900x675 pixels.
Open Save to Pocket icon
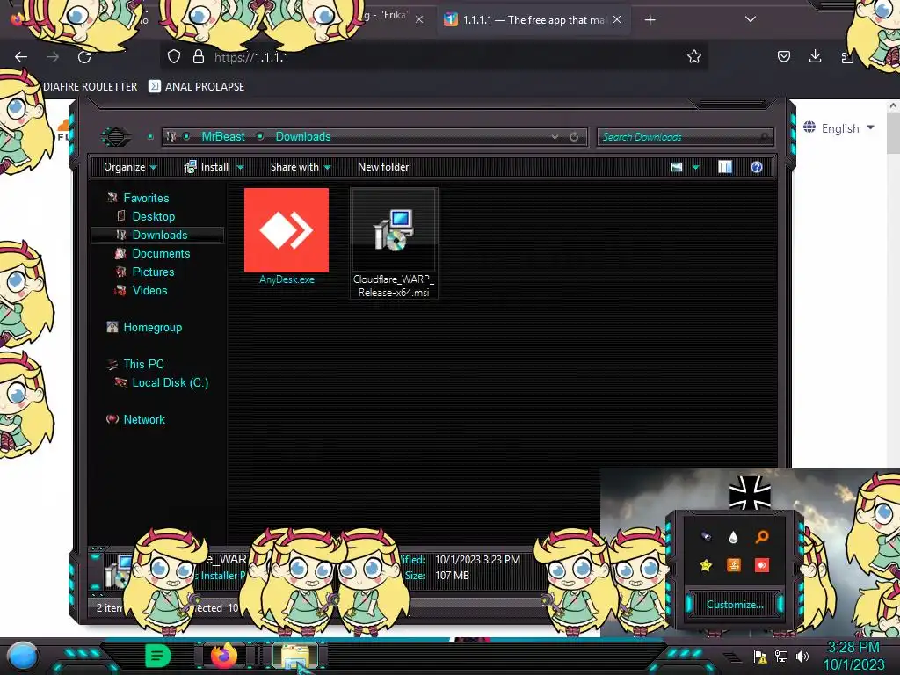pyautogui.click(x=783, y=56)
